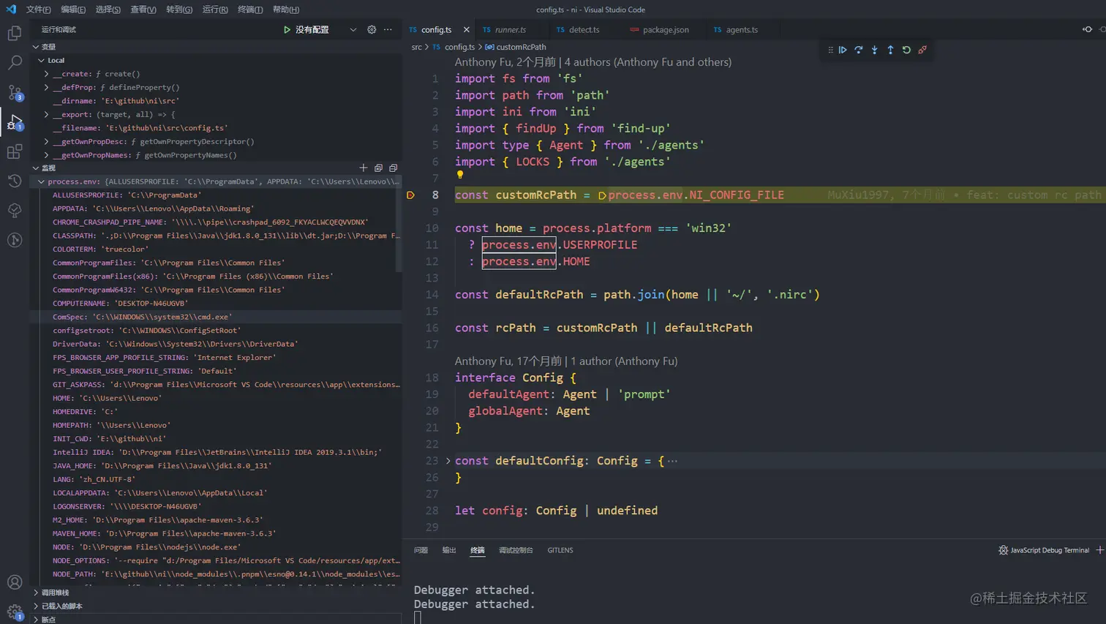
Task: Click Step Out in the debug toolbar
Action: [890, 50]
